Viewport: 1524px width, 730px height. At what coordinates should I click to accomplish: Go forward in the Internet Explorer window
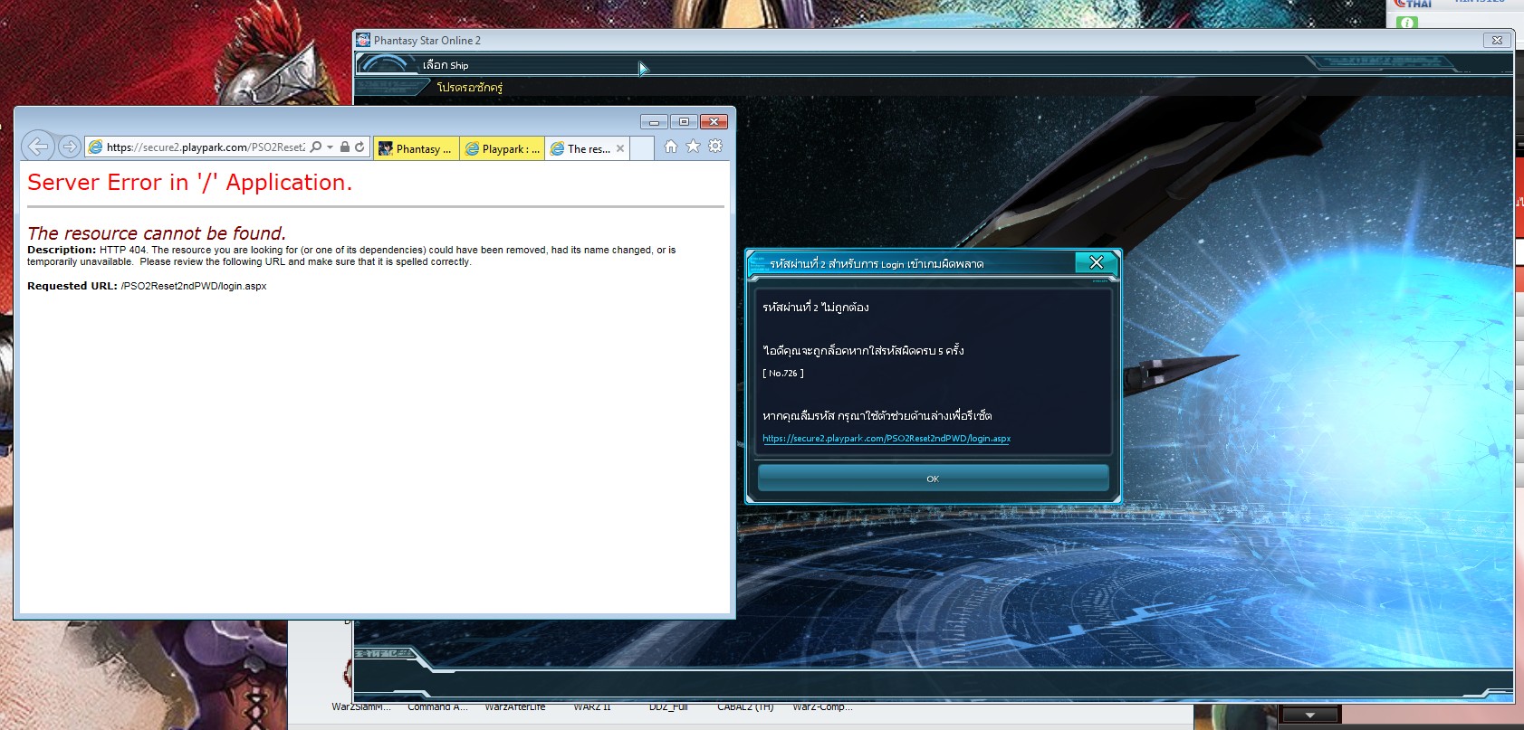pyautogui.click(x=69, y=147)
